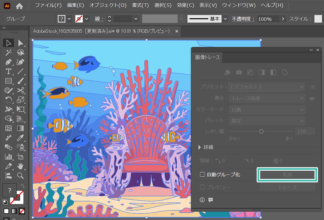The image size is (324, 220).
Task: Choose the Magic Wand tool
Action: coord(9,52)
